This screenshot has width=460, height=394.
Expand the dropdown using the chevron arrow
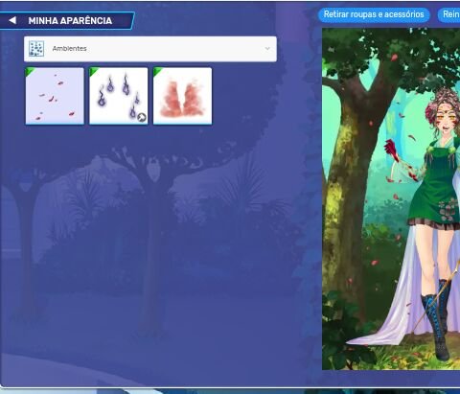(x=267, y=49)
